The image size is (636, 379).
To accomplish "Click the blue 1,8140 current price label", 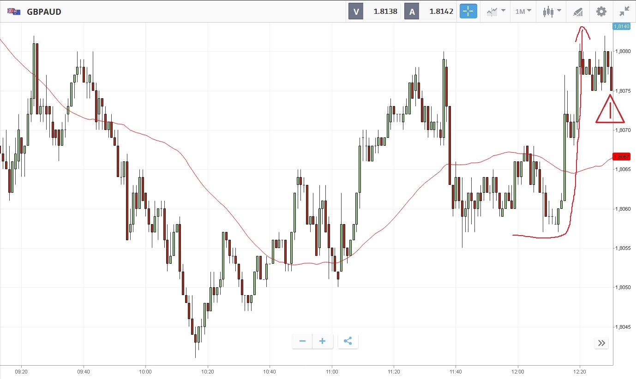I will pos(621,26).
